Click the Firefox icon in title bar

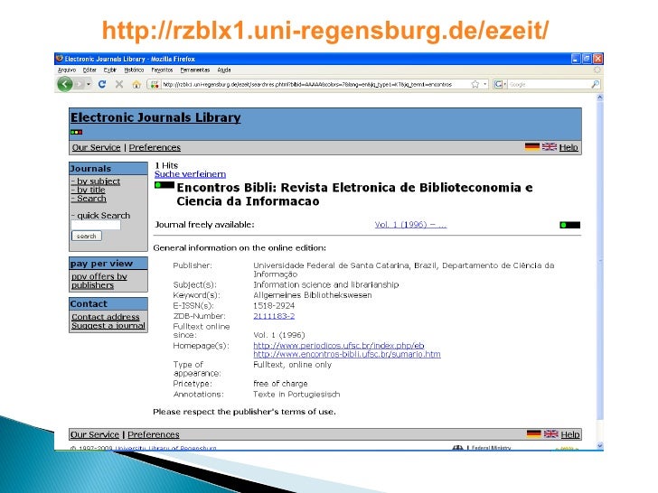tap(60, 59)
